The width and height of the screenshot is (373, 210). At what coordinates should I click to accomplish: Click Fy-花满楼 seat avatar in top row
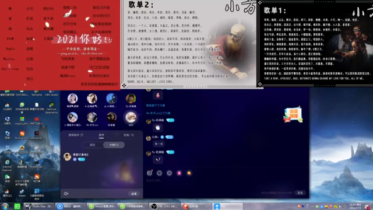point(131,99)
